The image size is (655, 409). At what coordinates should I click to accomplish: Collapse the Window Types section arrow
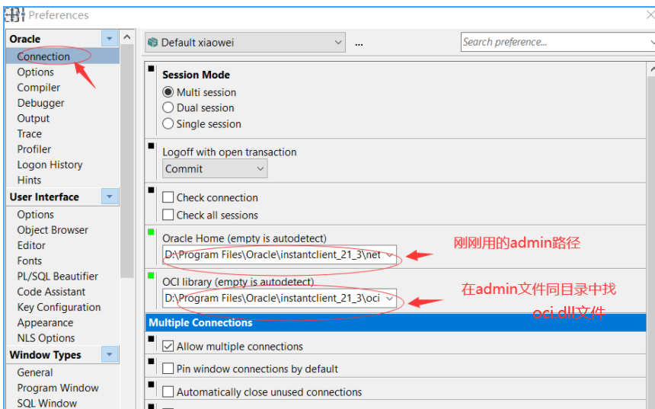click(x=110, y=354)
